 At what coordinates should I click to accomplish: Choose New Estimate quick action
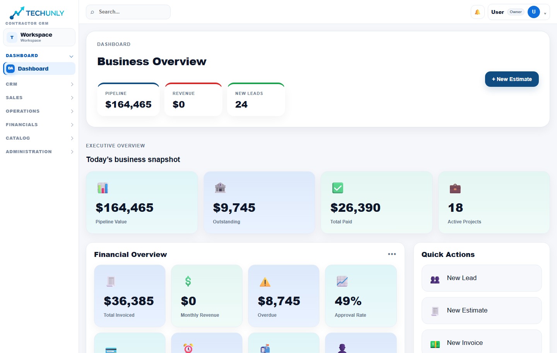pyautogui.click(x=482, y=311)
